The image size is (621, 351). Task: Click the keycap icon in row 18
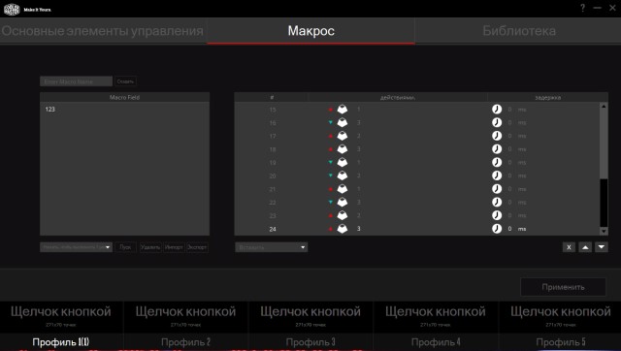(x=343, y=149)
